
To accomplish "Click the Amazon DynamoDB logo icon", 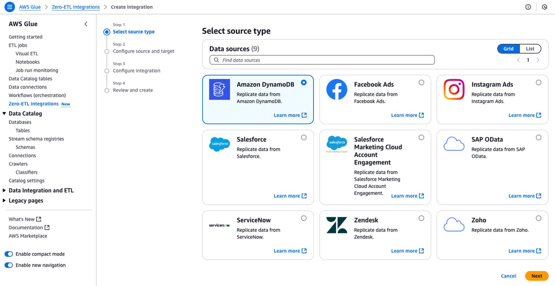I will 220,89.
